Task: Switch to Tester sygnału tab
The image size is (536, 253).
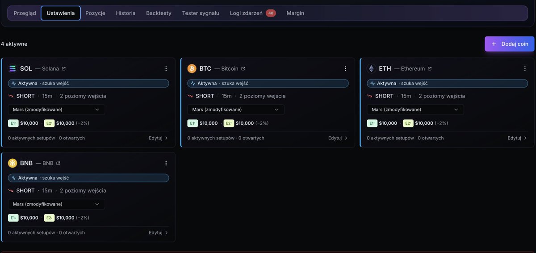Action: [201, 13]
